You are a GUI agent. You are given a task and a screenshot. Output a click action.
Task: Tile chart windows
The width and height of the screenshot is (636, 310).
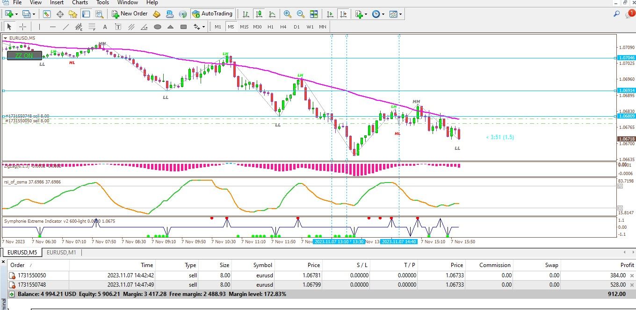click(x=314, y=14)
